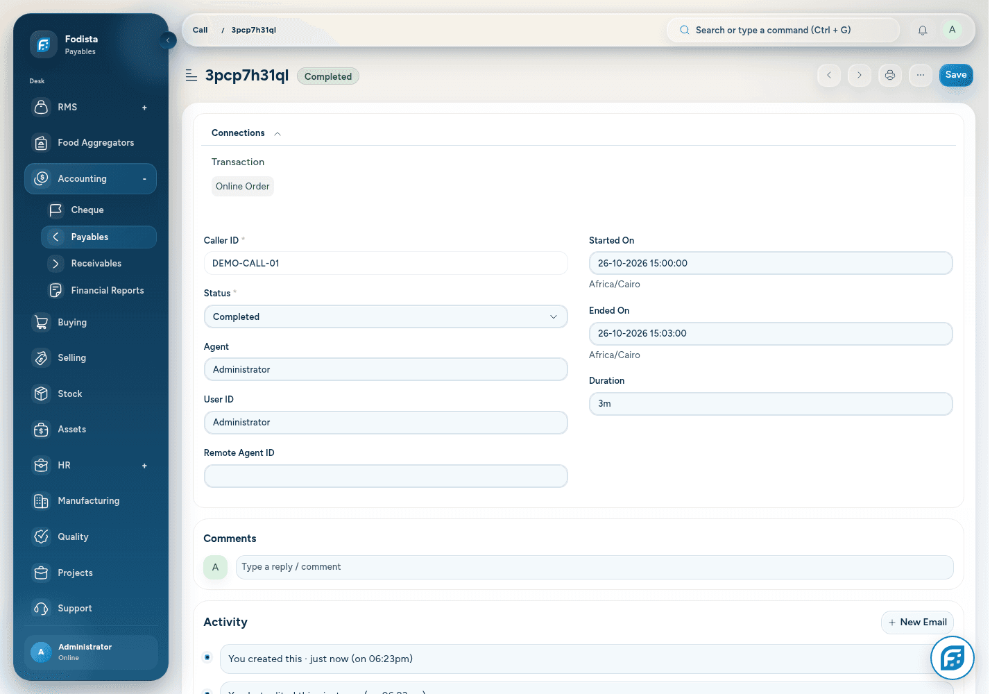Open the Assets module
The height and width of the screenshot is (694, 999).
(x=90, y=429)
